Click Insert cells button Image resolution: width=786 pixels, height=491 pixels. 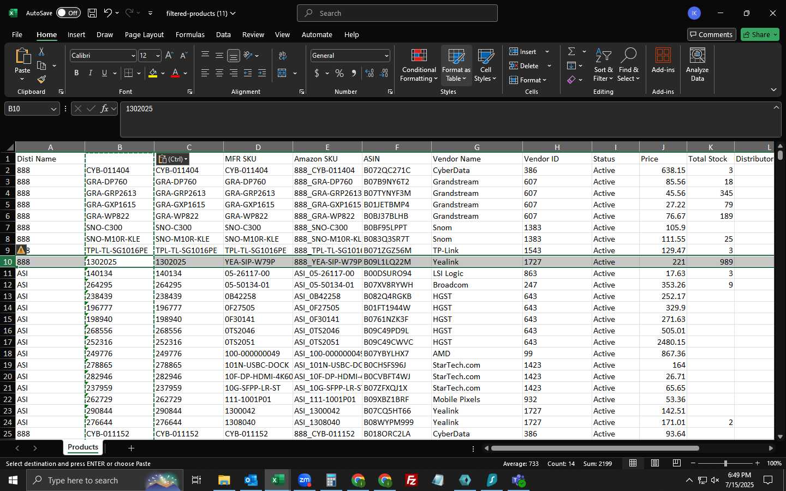(523, 51)
